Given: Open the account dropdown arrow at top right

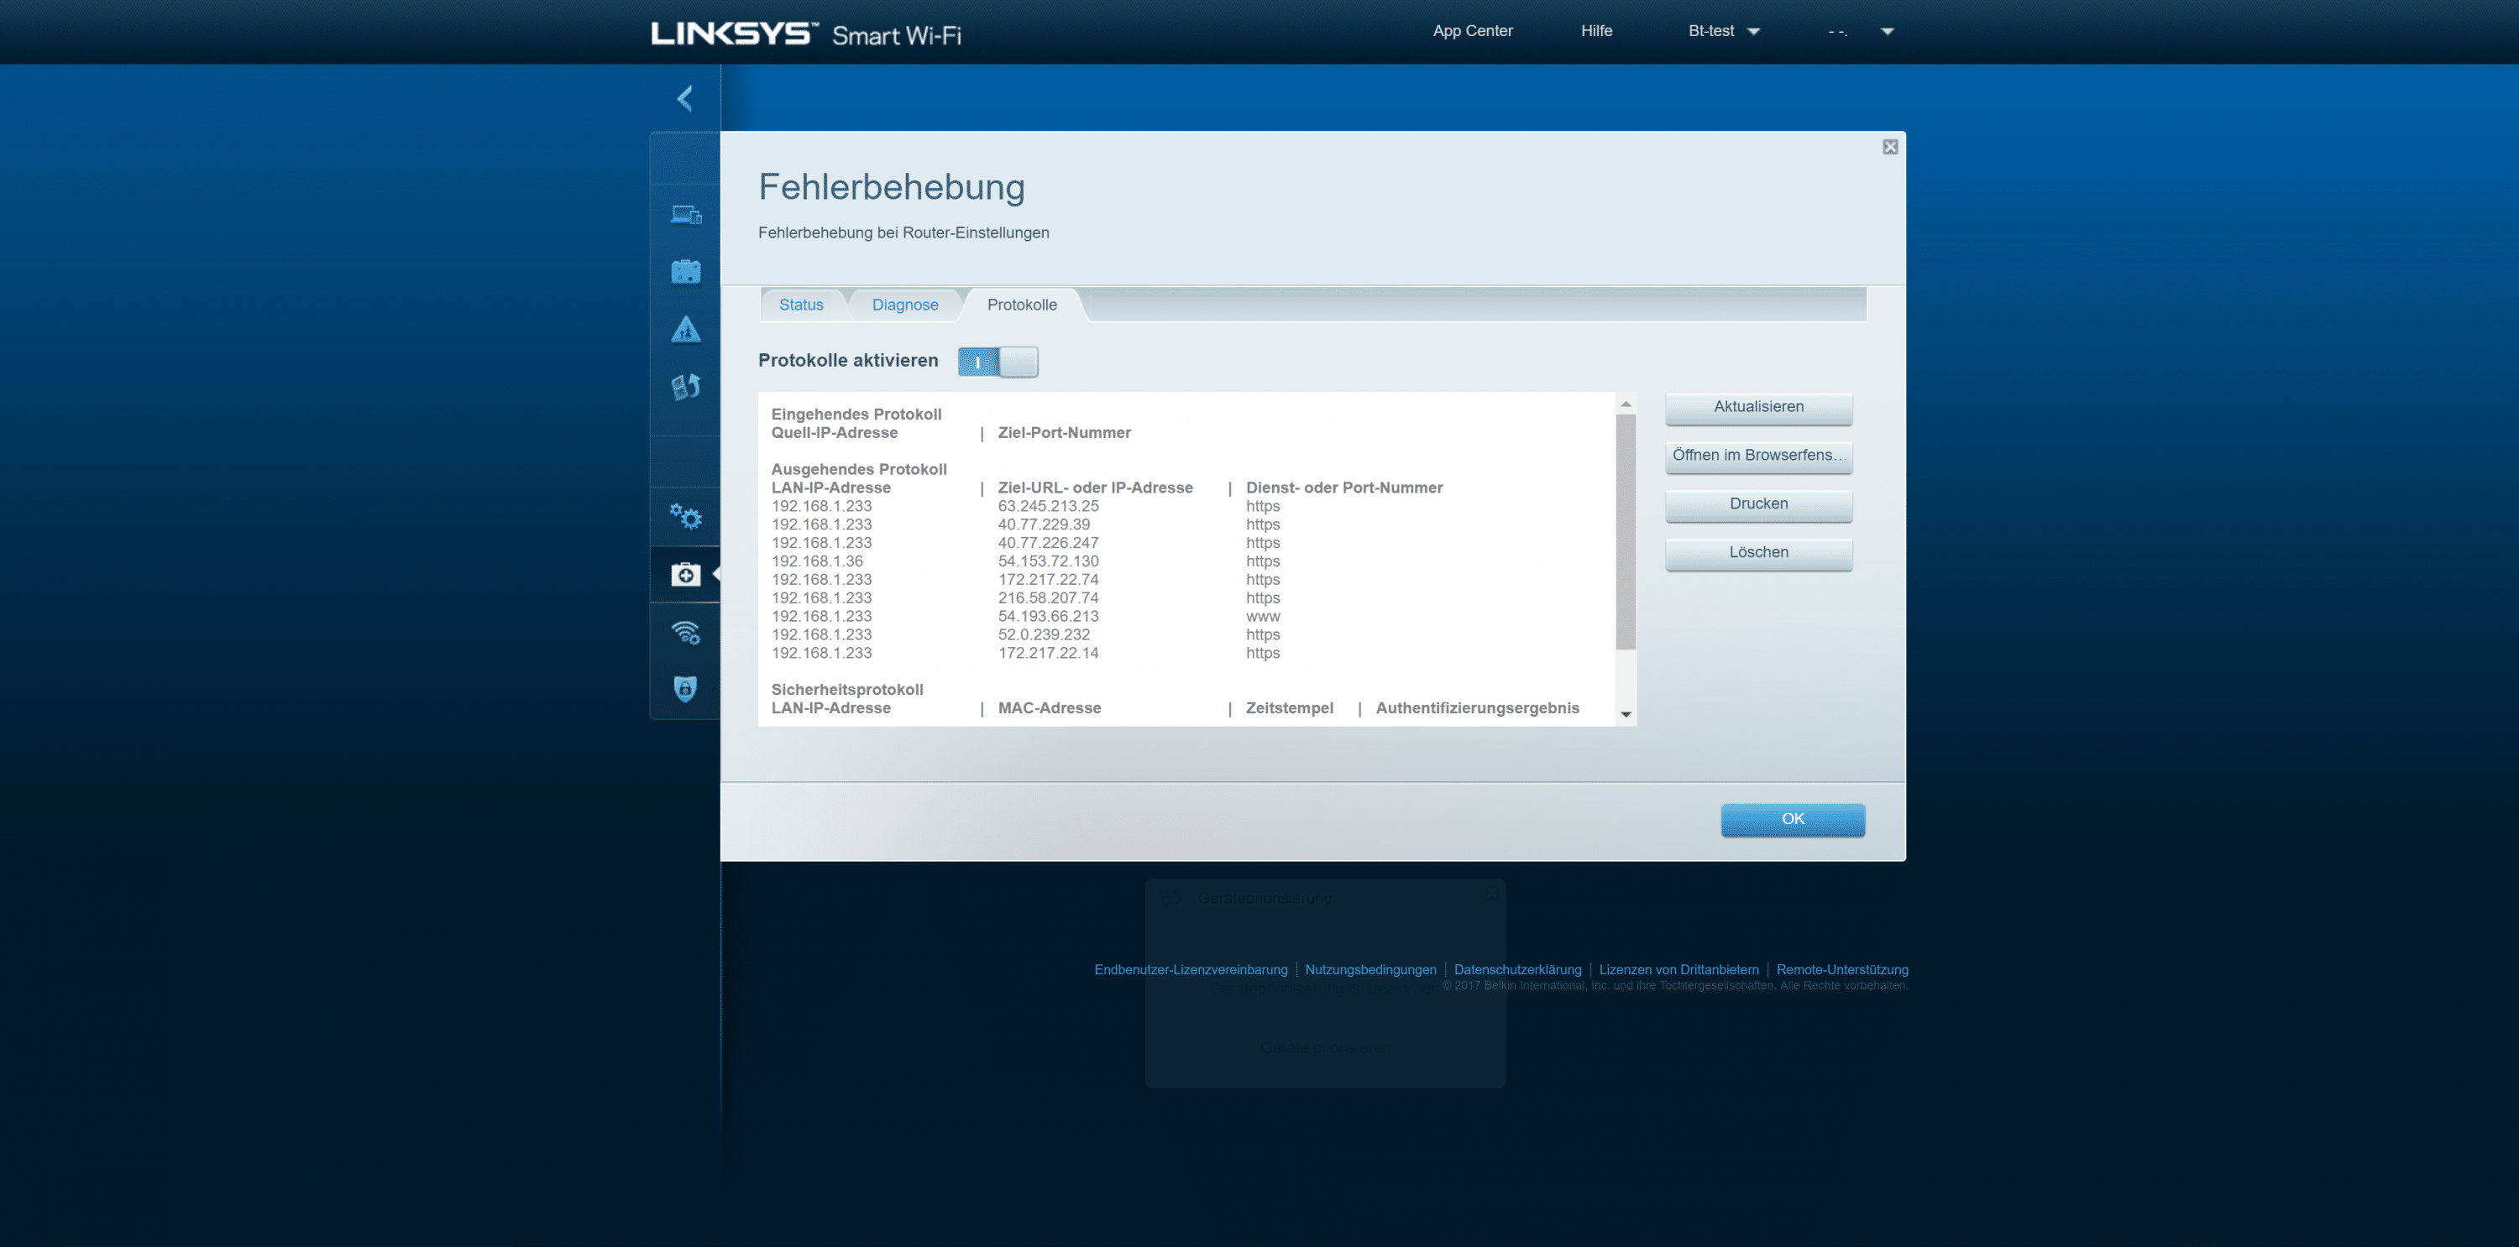Looking at the screenshot, I should [x=1888, y=31].
